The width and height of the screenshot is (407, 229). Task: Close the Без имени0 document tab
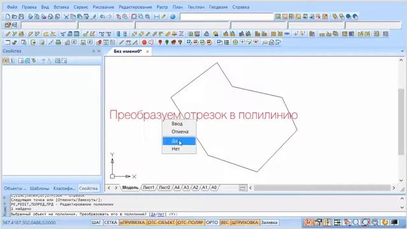[148, 52]
